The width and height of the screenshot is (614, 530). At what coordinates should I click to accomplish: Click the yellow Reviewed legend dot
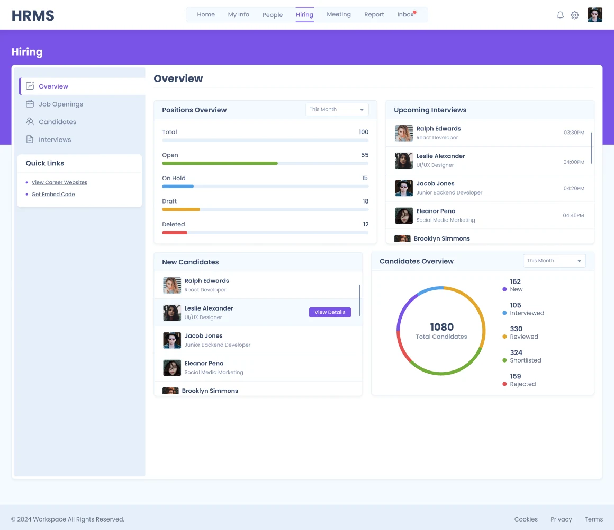[504, 337]
